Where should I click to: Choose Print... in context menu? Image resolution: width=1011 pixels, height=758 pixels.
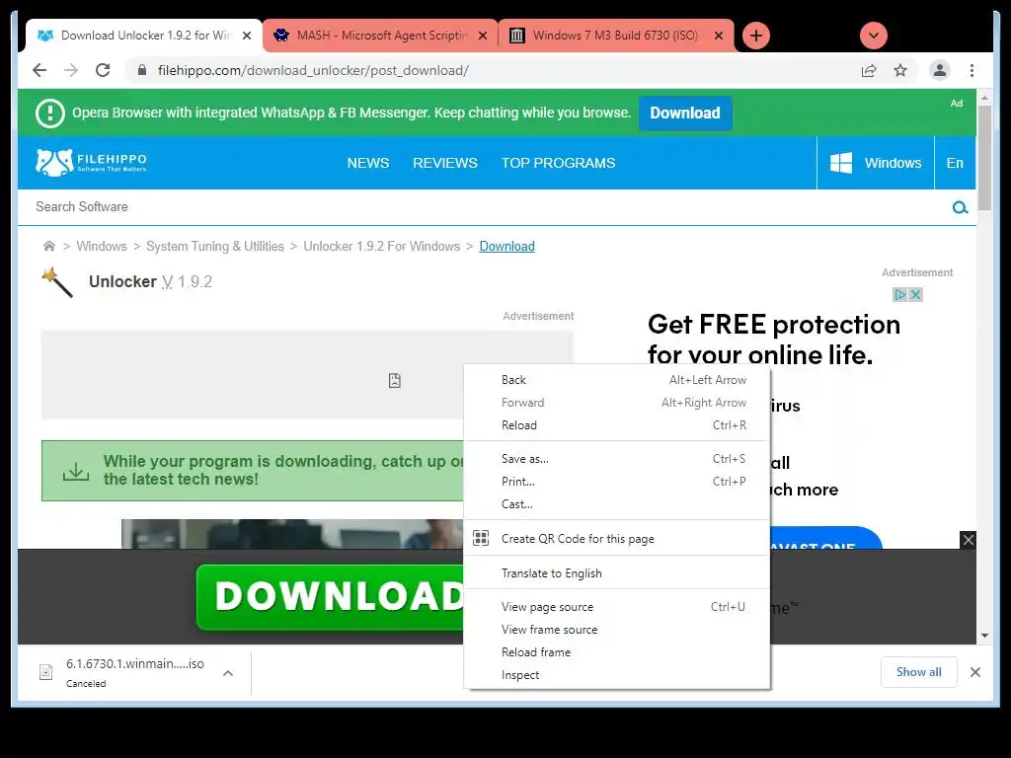(x=617, y=481)
